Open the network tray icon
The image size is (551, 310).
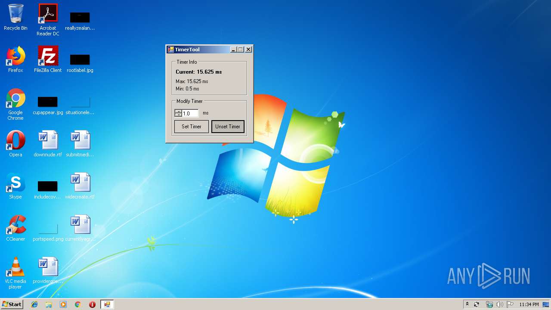click(x=489, y=304)
